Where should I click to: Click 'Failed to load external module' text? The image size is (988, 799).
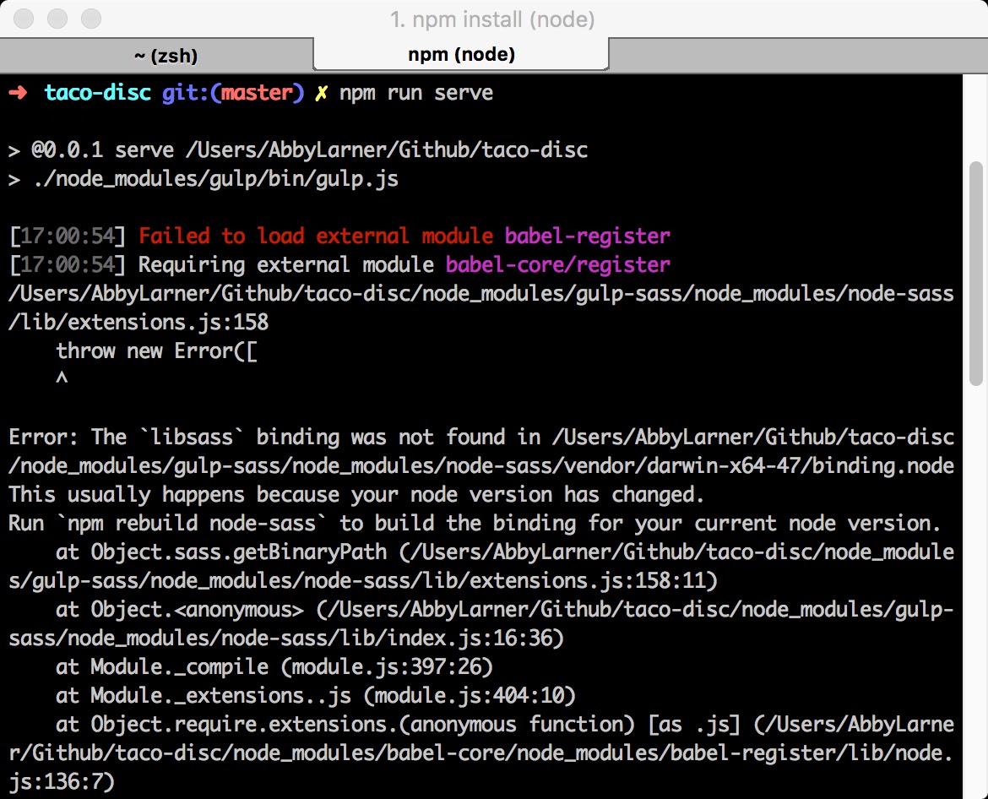316,236
